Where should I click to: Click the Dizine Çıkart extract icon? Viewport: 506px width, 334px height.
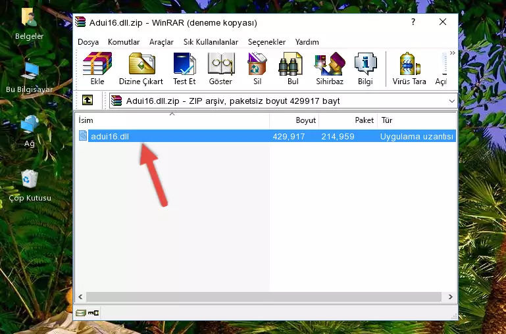(x=141, y=68)
